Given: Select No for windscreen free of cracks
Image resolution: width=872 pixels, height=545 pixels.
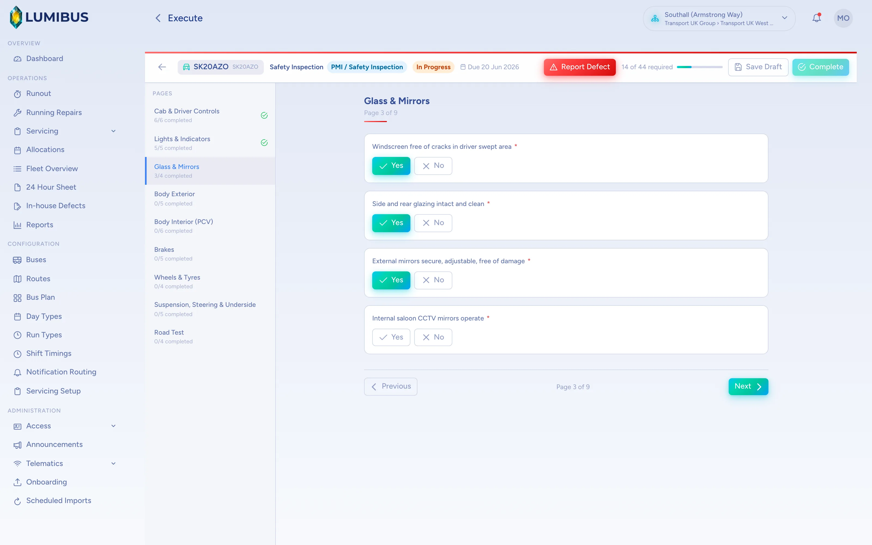Looking at the screenshot, I should 433,166.
